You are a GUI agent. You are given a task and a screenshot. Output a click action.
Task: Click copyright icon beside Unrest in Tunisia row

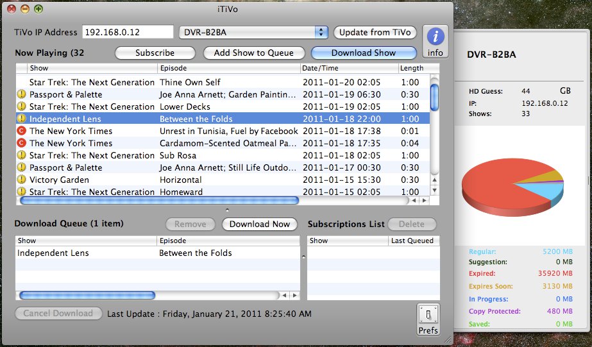point(22,131)
